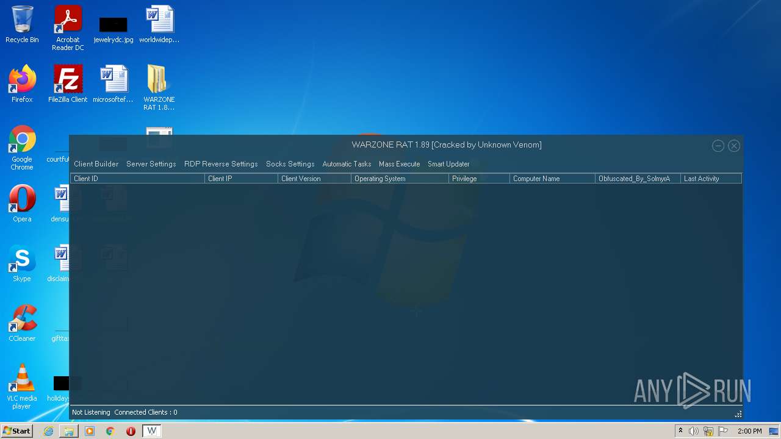
Task: Open volume speaker tray icon
Action: point(694,431)
